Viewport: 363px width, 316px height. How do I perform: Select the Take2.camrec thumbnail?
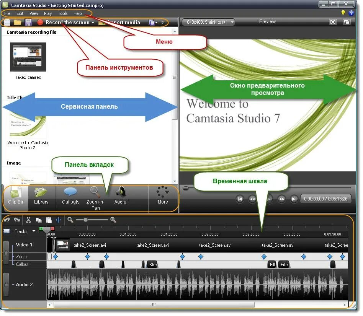(x=28, y=57)
